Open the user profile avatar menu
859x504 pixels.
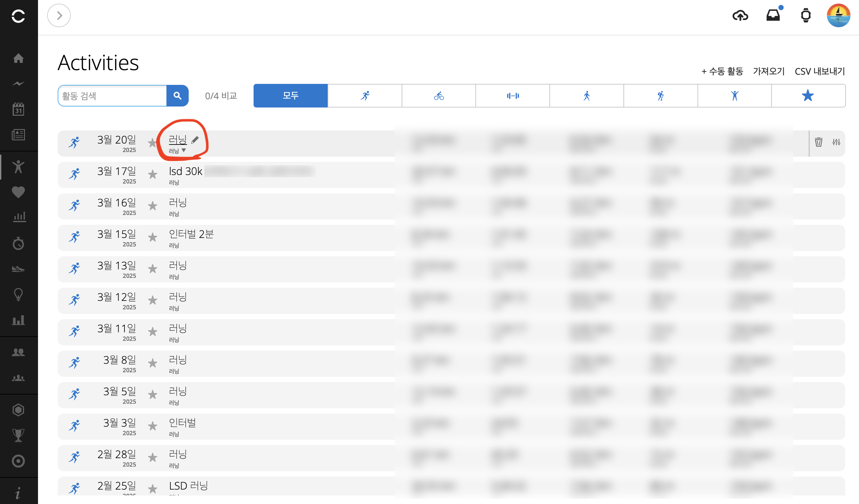point(838,16)
